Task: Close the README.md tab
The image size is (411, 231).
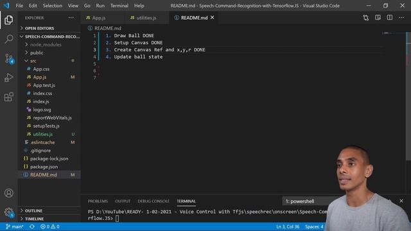Action: pyautogui.click(x=213, y=17)
